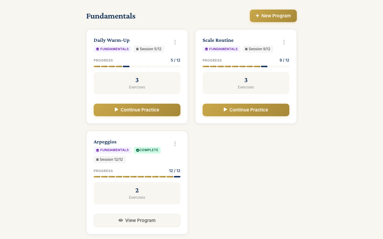
Task: Click Daily Warm-Up Fundamentals layers icon
Action: [98, 49]
